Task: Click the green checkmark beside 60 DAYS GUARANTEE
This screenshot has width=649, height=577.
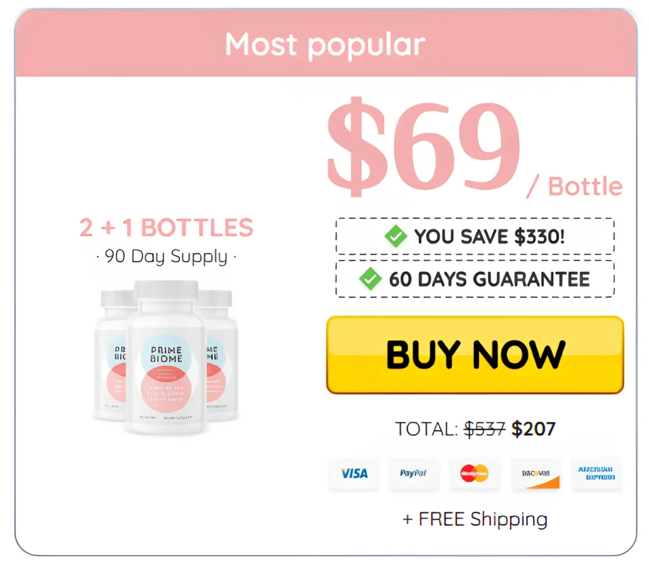Action: point(370,279)
